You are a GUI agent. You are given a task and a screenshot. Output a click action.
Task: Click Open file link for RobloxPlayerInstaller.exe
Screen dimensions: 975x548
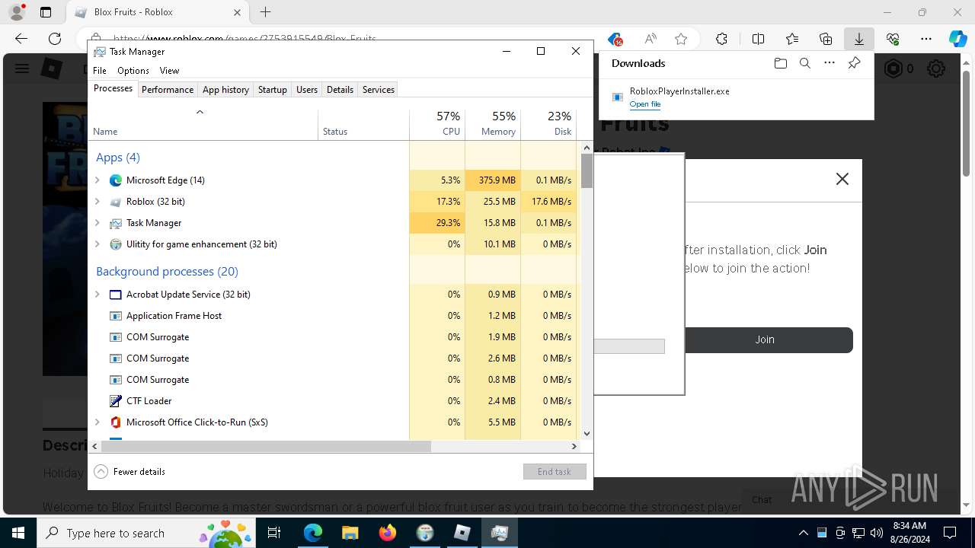pyautogui.click(x=645, y=104)
